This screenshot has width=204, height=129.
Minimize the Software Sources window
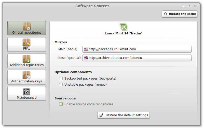click(x=184, y=6)
